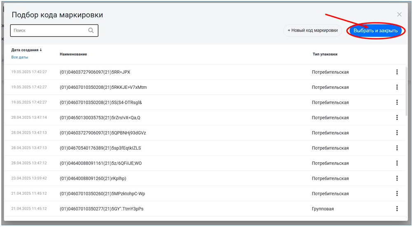The height and width of the screenshot is (227, 412).
Task: Select row with code ending 5MPzktohpC-Wp
Action: [102, 194]
